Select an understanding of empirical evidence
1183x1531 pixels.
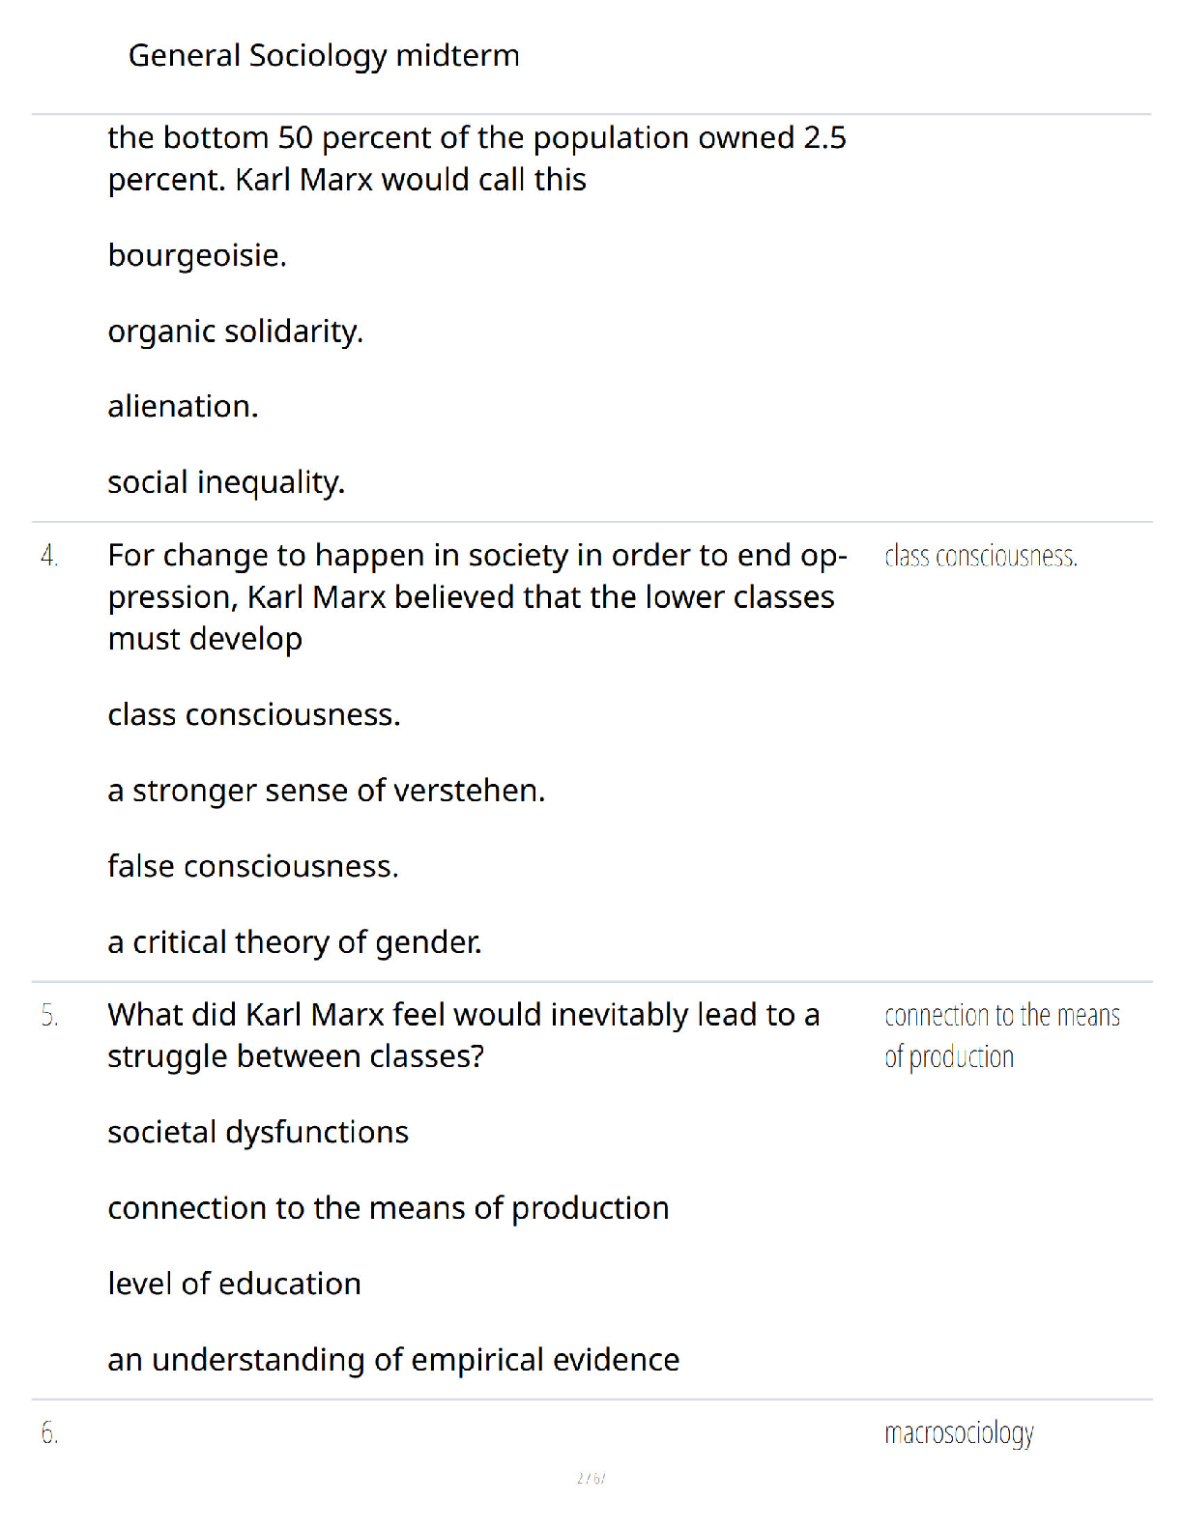[393, 1360]
